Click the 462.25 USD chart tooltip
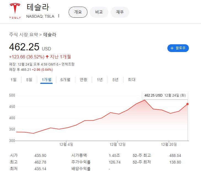The height and width of the screenshot is (171, 201). tap(165, 95)
